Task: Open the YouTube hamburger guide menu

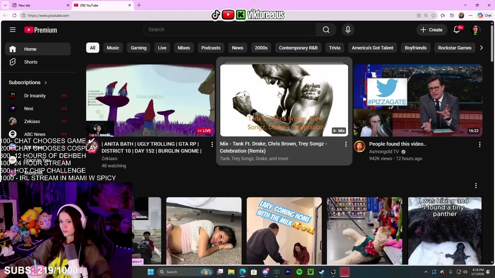Action: (12, 30)
